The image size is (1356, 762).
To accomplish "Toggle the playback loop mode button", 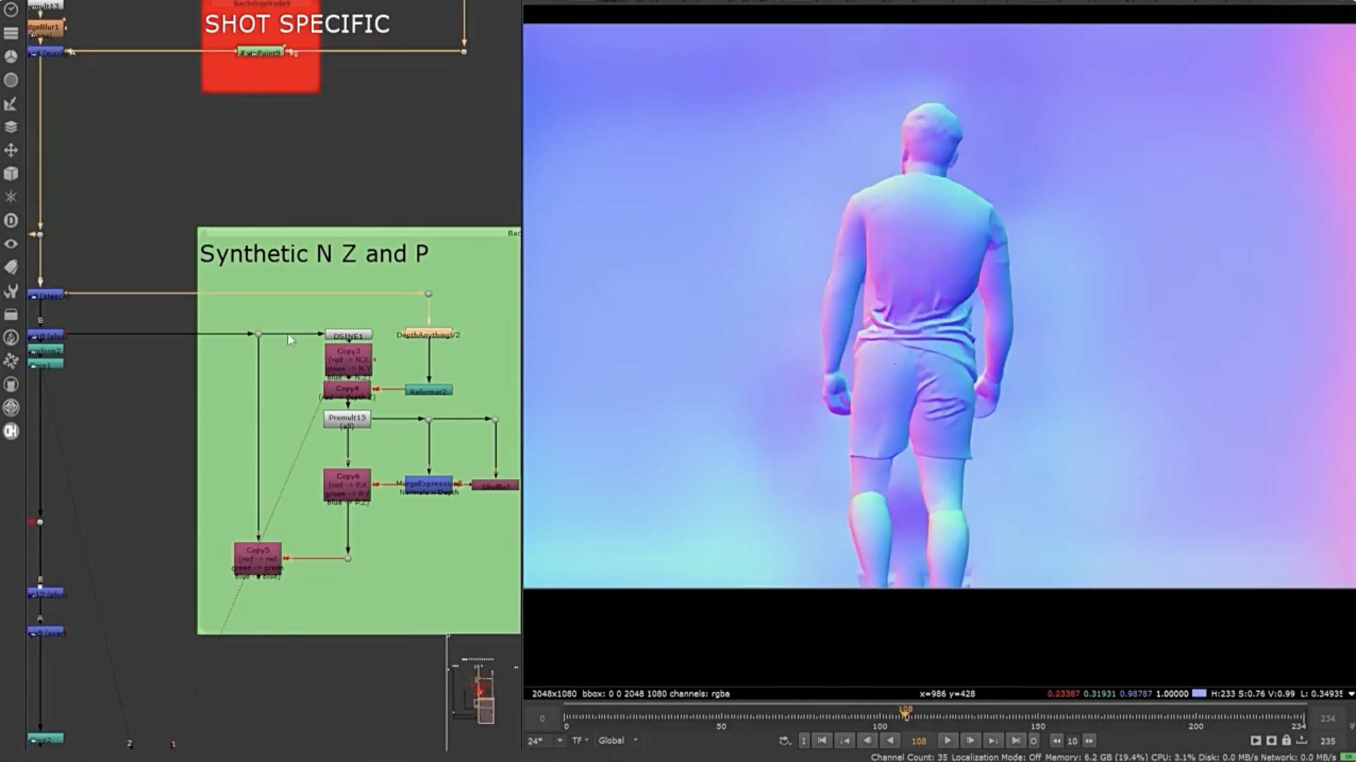I will pyautogui.click(x=784, y=741).
